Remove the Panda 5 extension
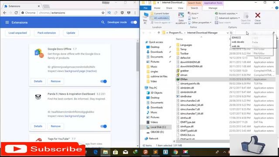The height and width of the screenshot is (157, 279). 56,126
